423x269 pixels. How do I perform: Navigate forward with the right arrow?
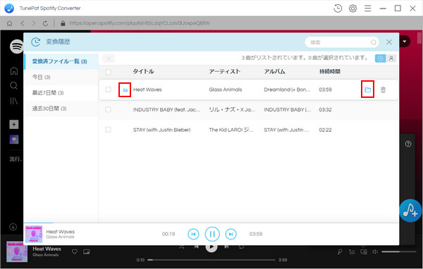click(x=33, y=23)
